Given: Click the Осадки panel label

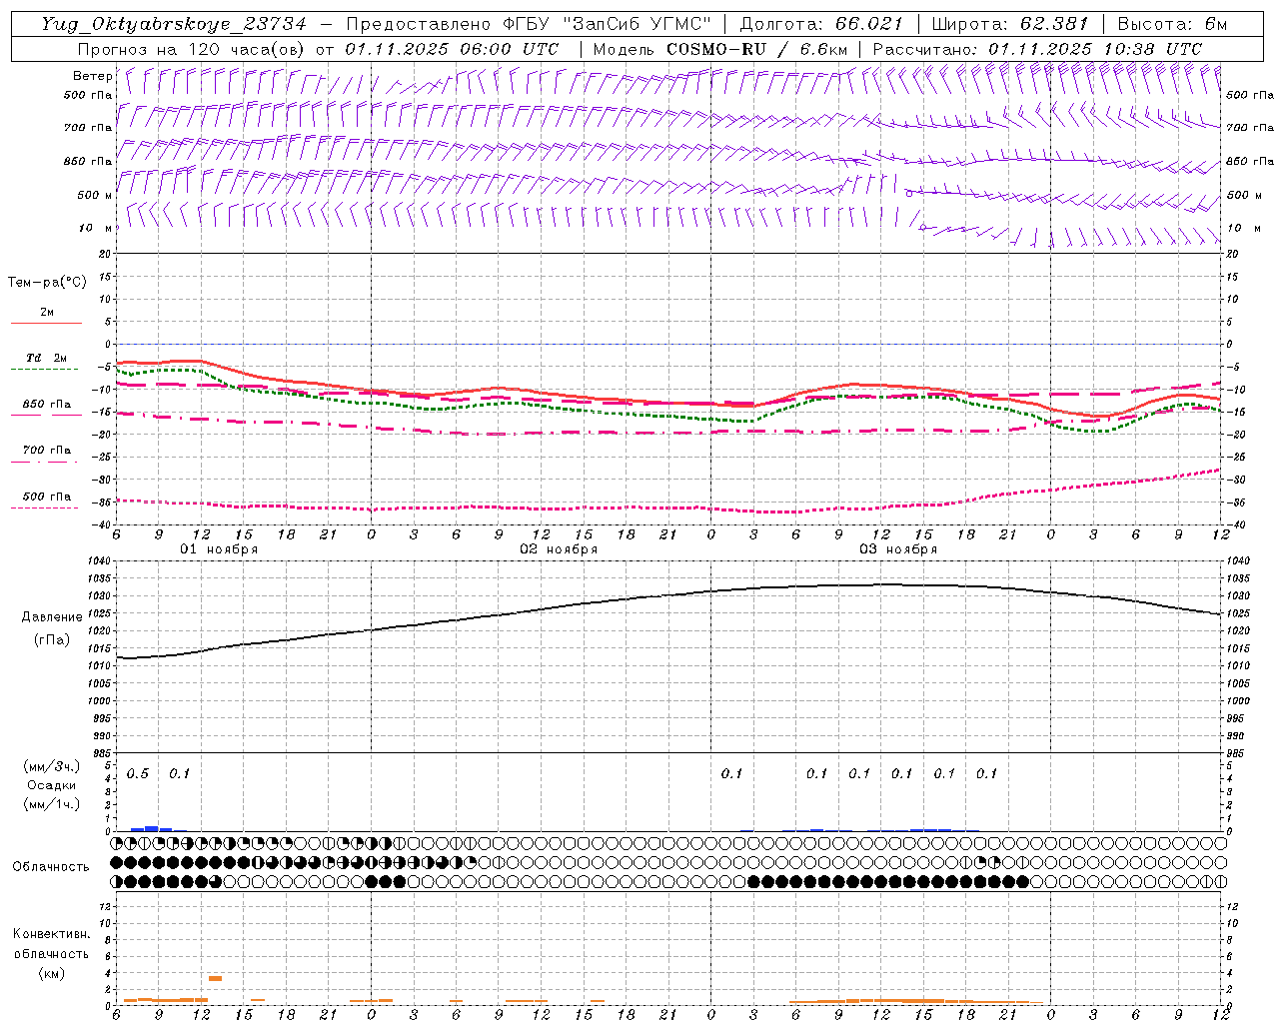Looking at the screenshot, I should (51, 785).
